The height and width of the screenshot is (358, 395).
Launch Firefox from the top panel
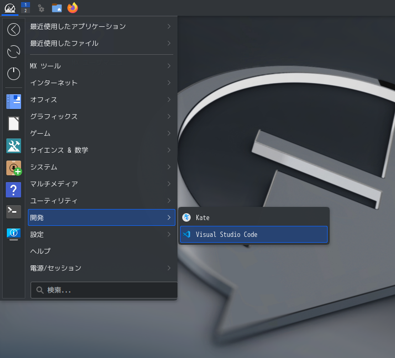(73, 8)
